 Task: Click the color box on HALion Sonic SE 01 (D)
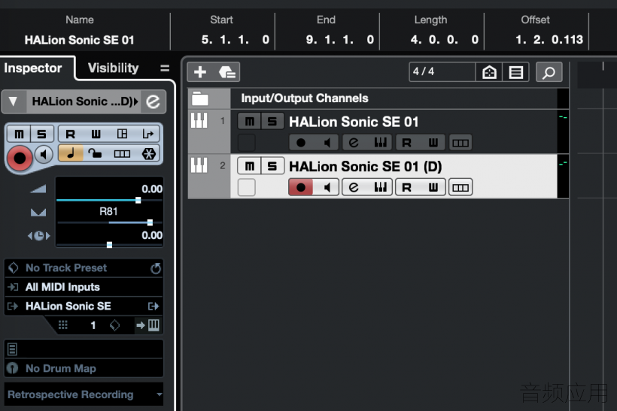247,187
